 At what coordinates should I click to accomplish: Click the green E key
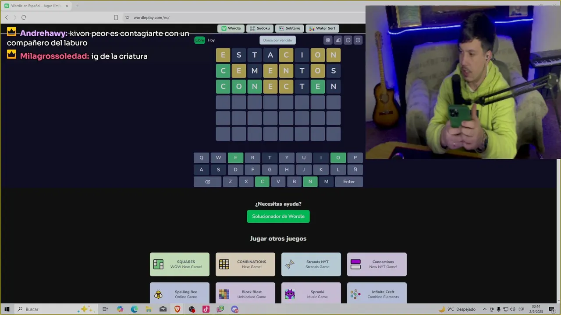coord(235,157)
